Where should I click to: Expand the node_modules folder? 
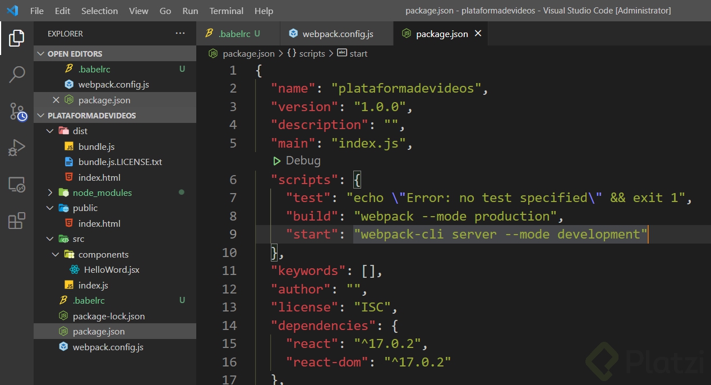[50, 192]
